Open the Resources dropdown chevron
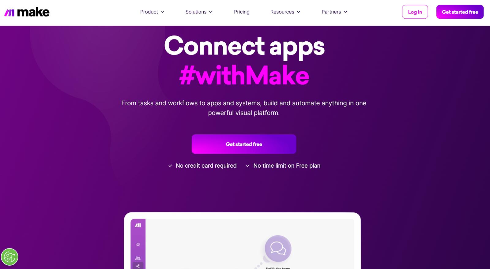This screenshot has height=269, width=490. click(299, 12)
